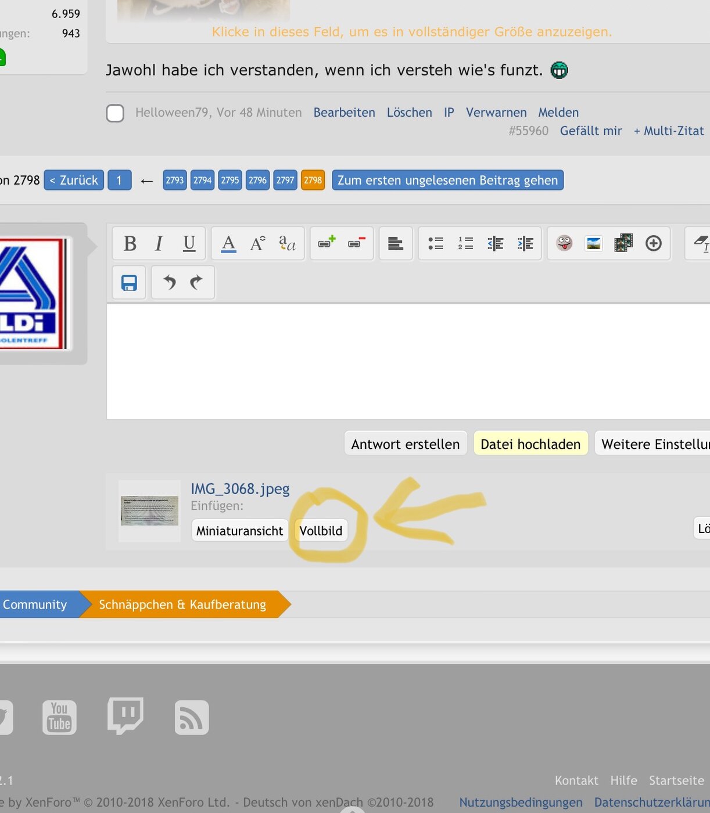Toggle underline formatting in the editor
Viewport: 710px width, 813px height.
click(189, 243)
